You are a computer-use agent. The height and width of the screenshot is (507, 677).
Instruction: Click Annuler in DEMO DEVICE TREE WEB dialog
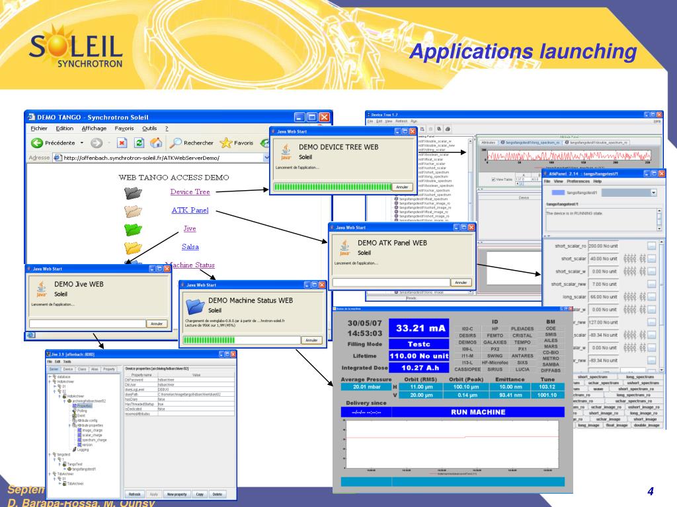coord(402,187)
